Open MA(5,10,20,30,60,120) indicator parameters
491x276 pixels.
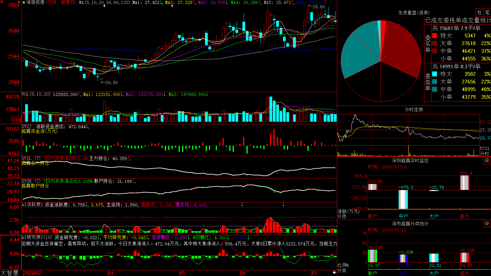point(104,2)
